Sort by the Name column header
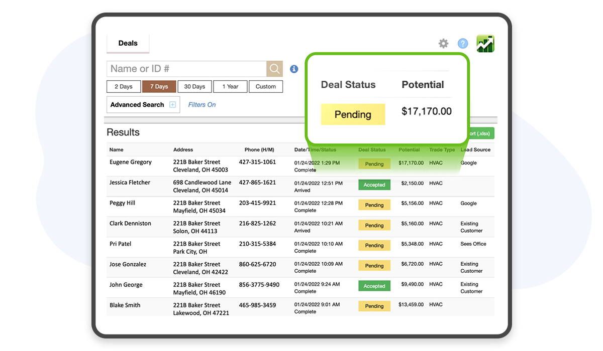Image resolution: width=603 pixels, height=351 pixels. 117,150
